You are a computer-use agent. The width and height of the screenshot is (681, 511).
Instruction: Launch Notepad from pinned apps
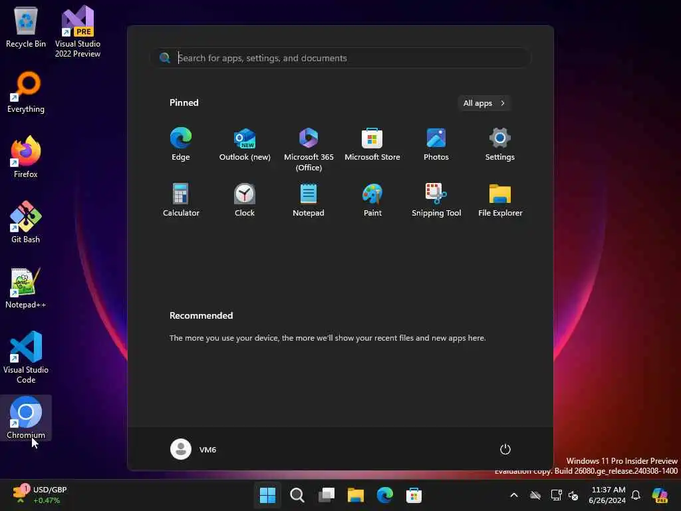coord(309,200)
